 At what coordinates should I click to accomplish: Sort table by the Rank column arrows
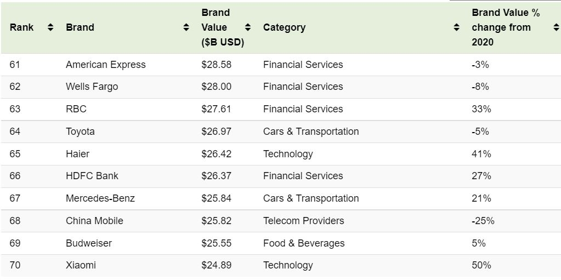pyautogui.click(x=50, y=27)
